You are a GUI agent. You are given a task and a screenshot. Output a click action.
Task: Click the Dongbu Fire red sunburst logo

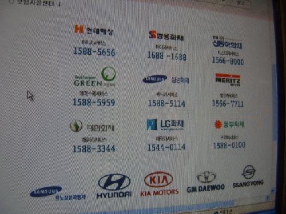pyautogui.click(x=218, y=124)
